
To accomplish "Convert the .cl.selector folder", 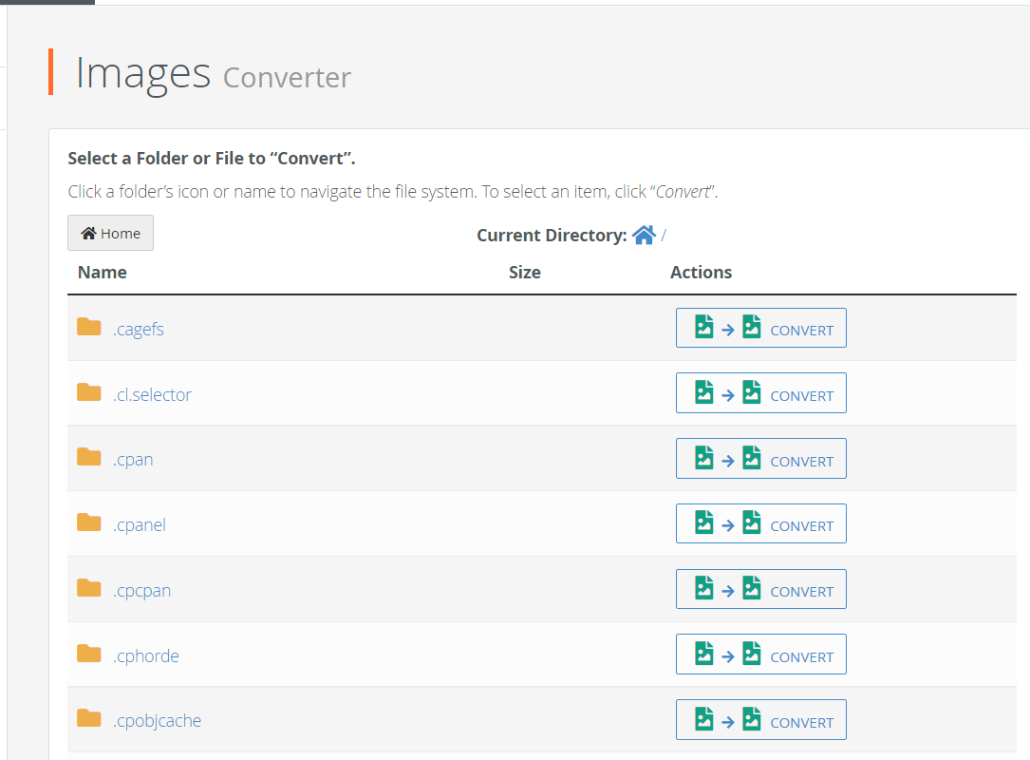I will tap(760, 393).
